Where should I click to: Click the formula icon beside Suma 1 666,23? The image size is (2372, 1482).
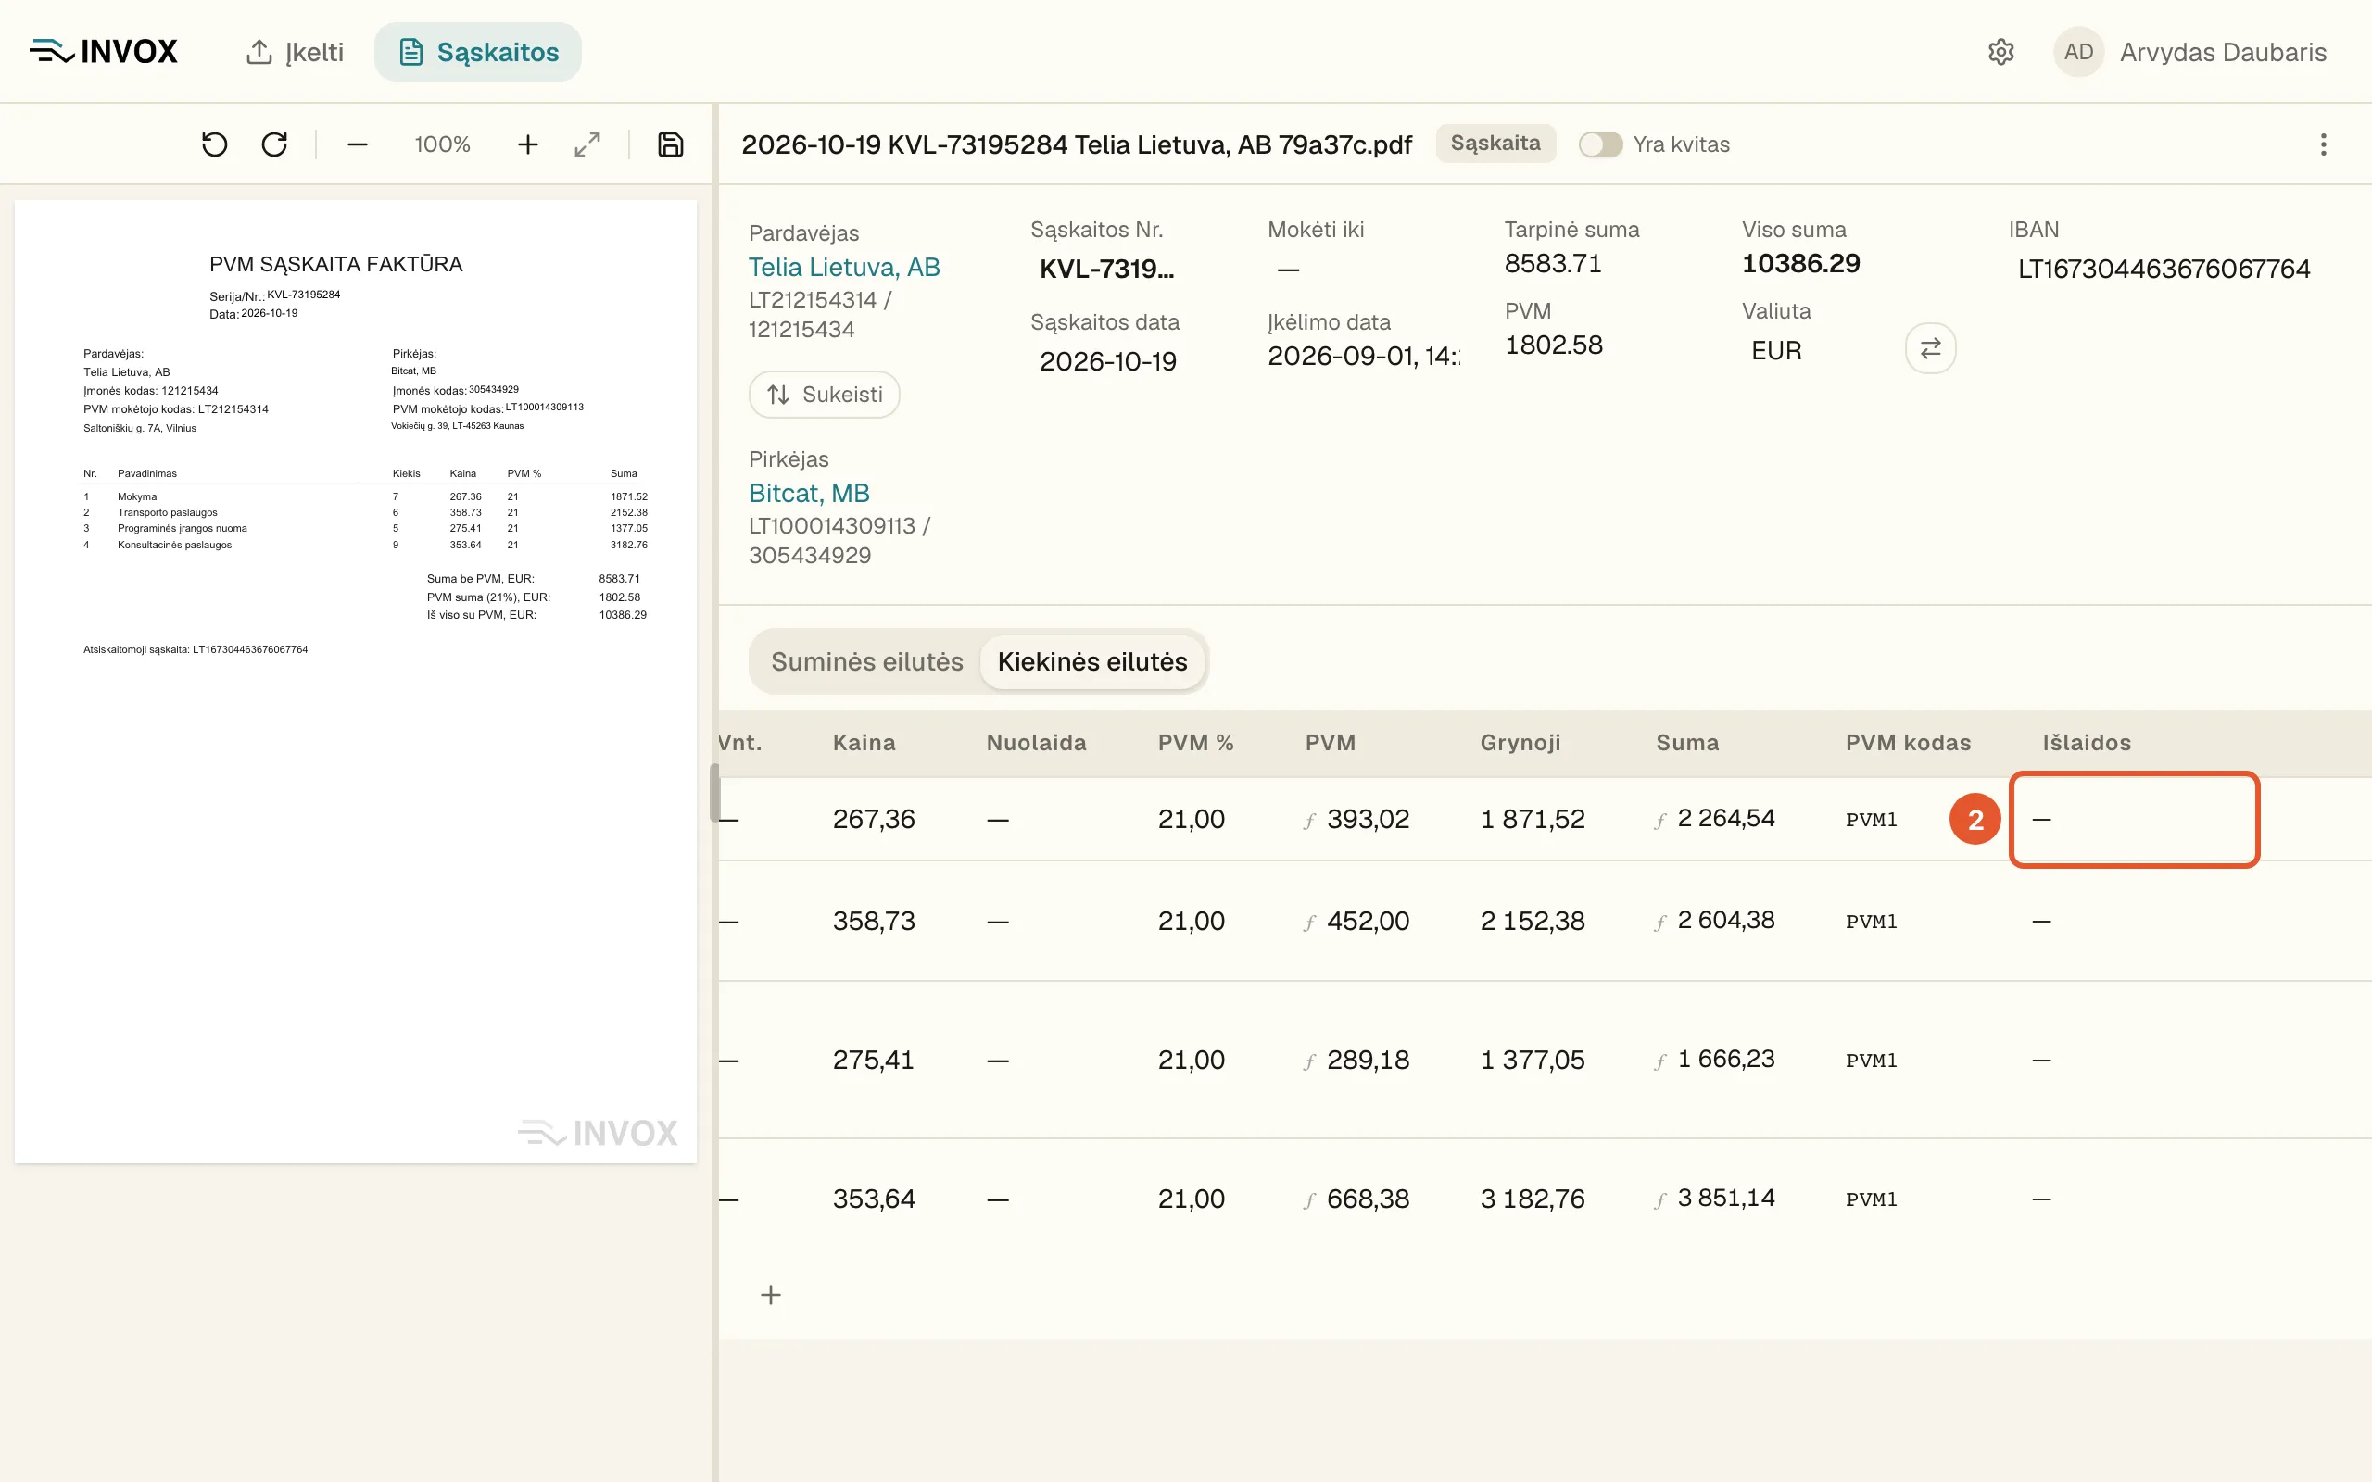pyautogui.click(x=1660, y=1061)
